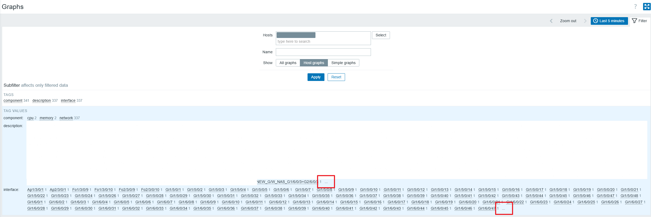Reset the filter settings
The width and height of the screenshot is (651, 217).
coord(336,77)
